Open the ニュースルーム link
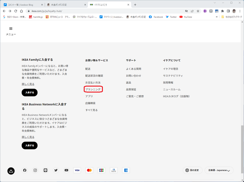The image size is (244, 182). (172, 89)
